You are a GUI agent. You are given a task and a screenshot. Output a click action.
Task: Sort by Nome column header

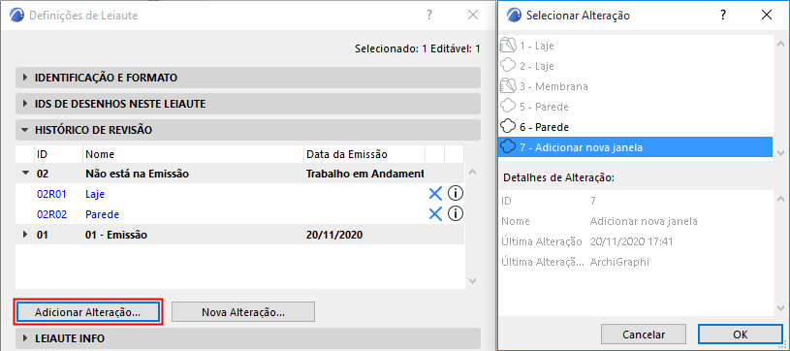pyautogui.click(x=193, y=154)
